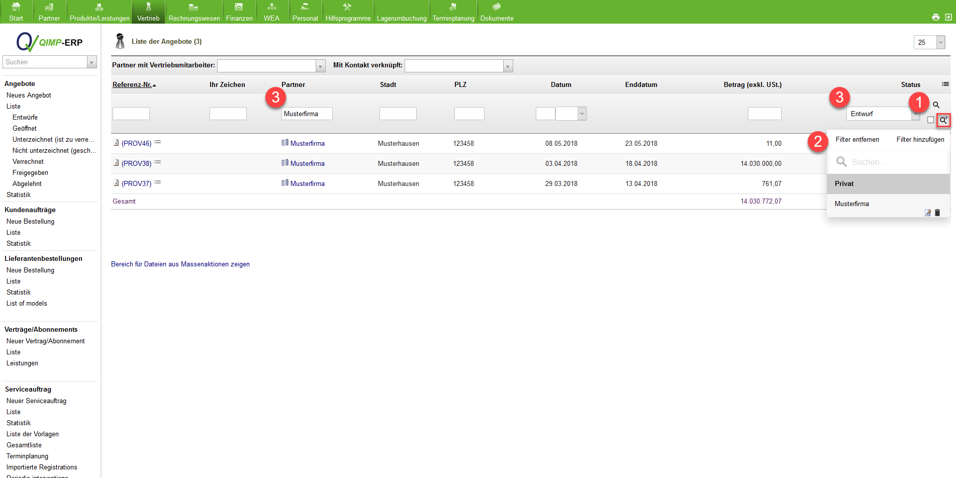The width and height of the screenshot is (956, 478).
Task: Click Filter entfernen in the popup
Action: pyautogui.click(x=857, y=140)
